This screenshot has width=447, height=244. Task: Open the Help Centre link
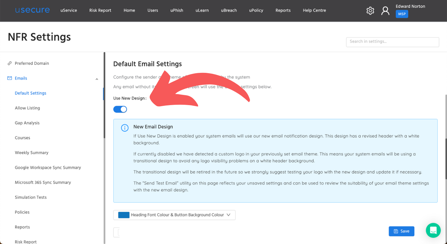(x=314, y=10)
